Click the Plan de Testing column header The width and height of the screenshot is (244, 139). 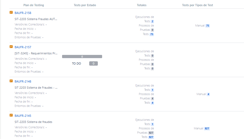click(34, 5)
